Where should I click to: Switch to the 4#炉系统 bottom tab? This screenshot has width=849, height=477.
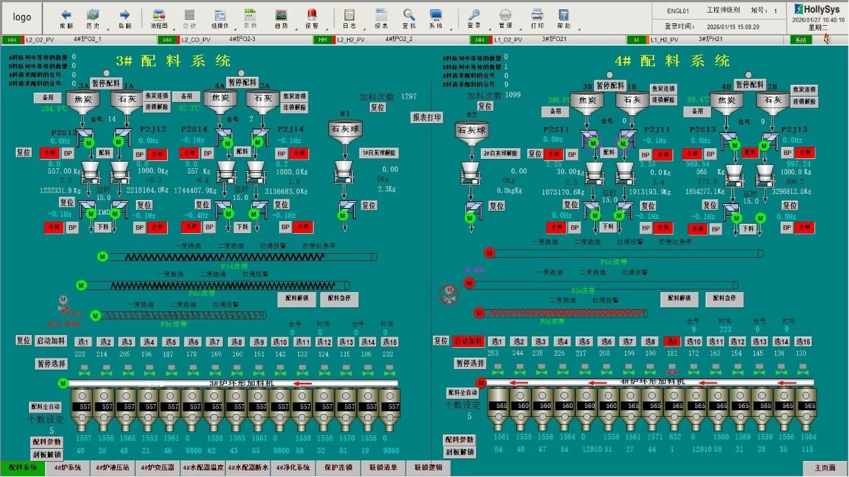pyautogui.click(x=68, y=468)
